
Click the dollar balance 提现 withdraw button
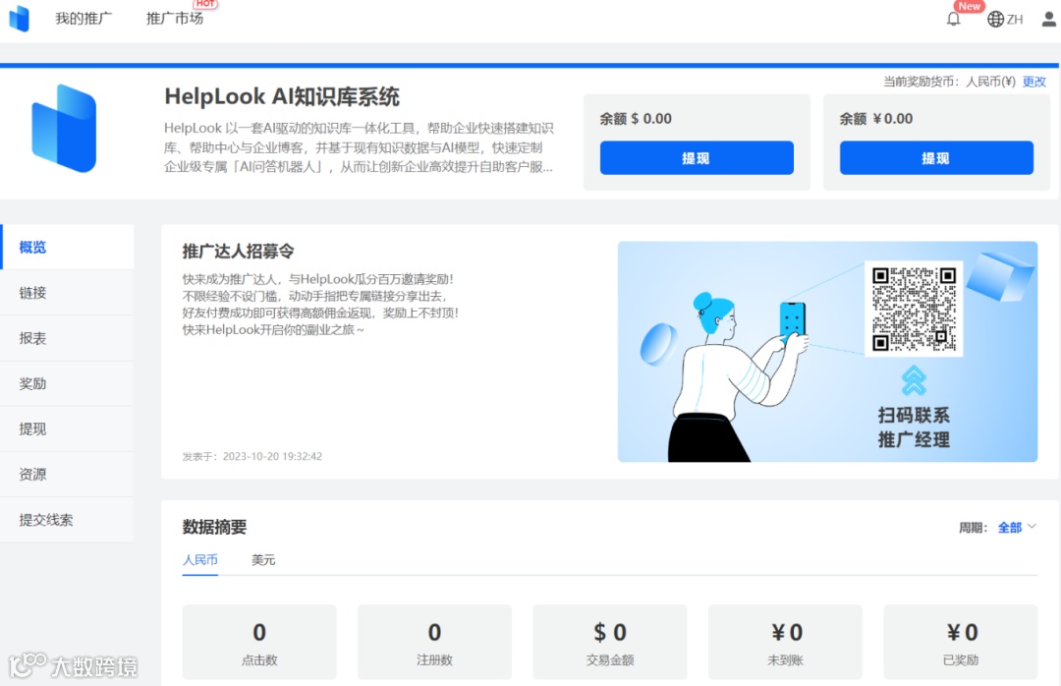tap(697, 157)
